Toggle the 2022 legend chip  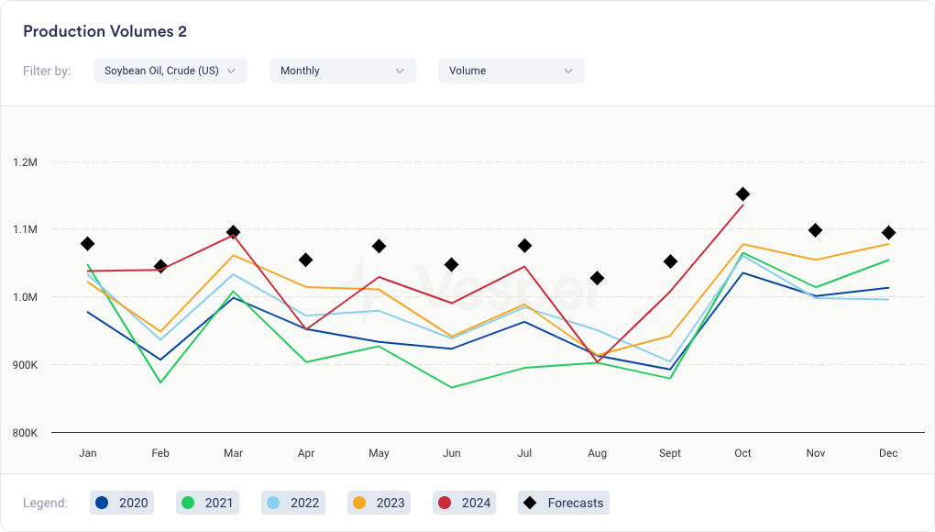(293, 503)
